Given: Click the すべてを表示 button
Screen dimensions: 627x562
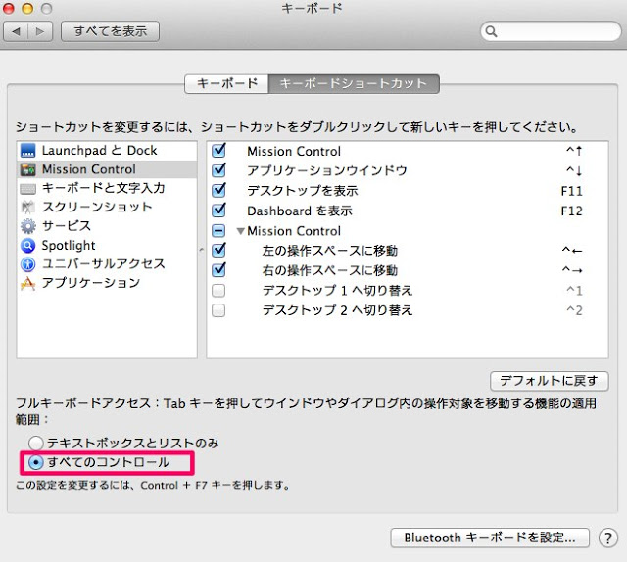Looking at the screenshot, I should (111, 31).
